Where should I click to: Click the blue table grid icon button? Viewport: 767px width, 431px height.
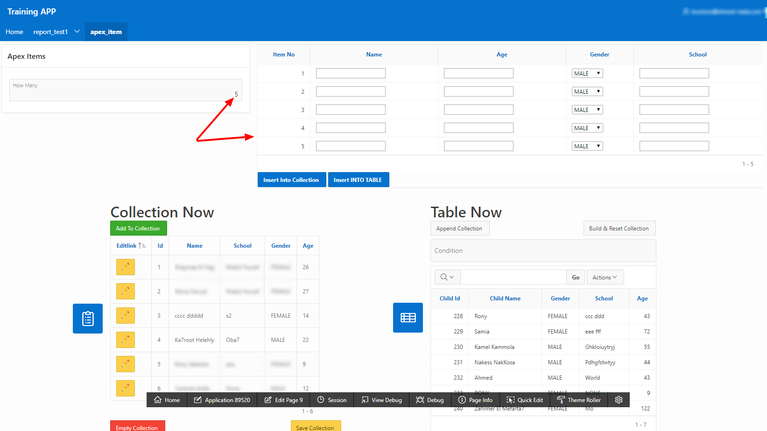coord(408,318)
